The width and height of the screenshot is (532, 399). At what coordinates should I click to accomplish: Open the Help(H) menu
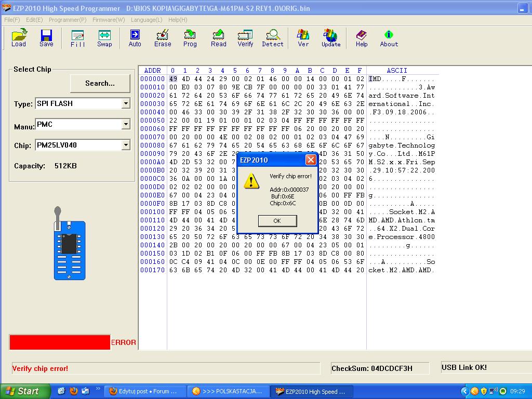(x=178, y=20)
